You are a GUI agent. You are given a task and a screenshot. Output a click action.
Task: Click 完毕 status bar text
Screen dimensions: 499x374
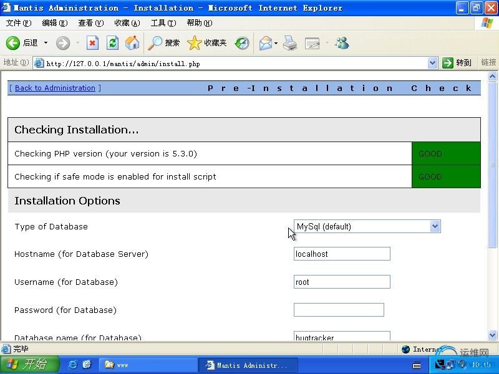21,349
